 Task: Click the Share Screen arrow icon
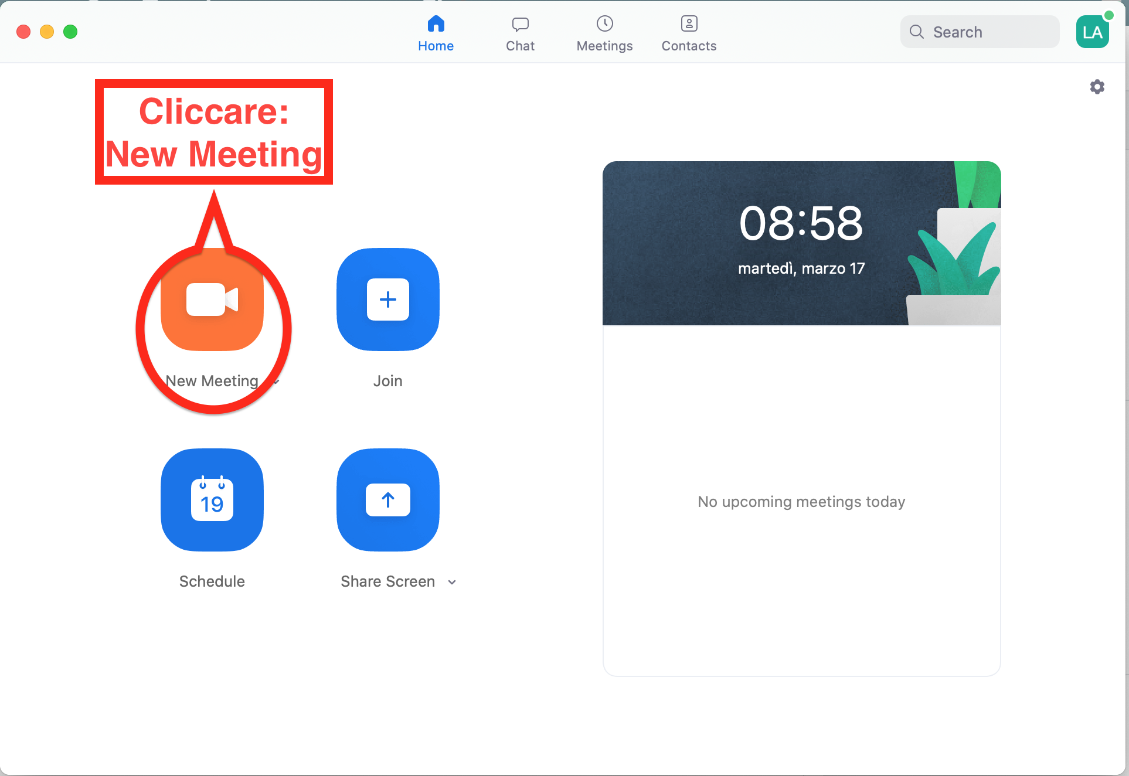(388, 500)
